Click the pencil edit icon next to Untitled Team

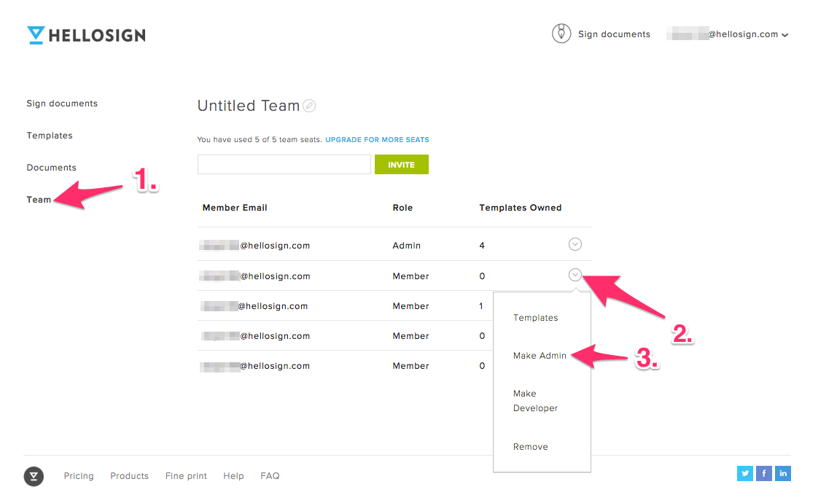point(309,106)
